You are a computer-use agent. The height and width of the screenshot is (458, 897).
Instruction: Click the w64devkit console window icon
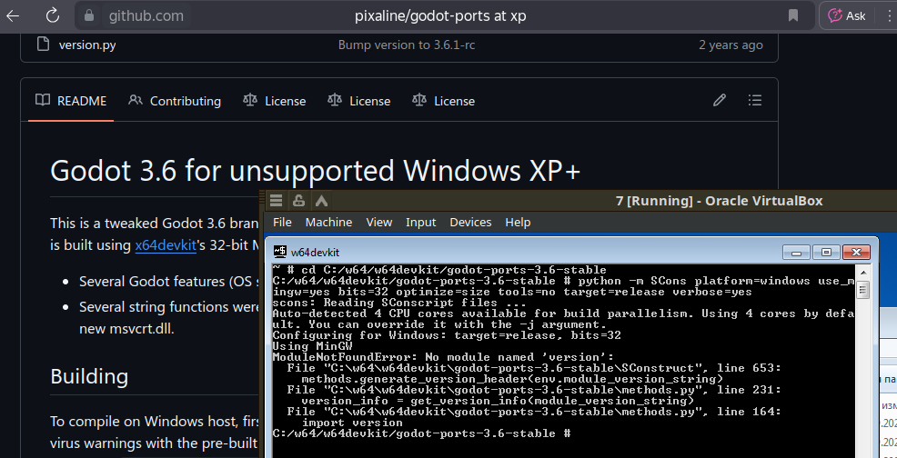tap(279, 252)
